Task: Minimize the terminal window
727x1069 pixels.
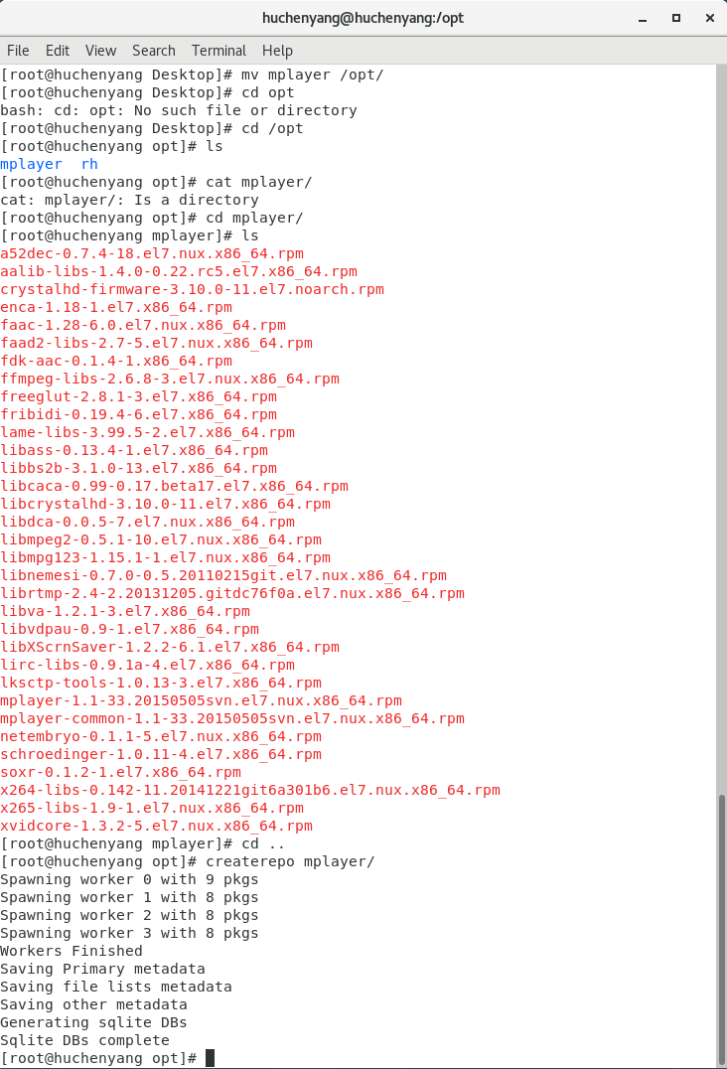Action: [x=643, y=19]
